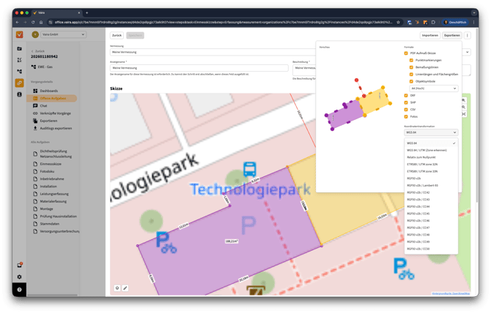The image size is (491, 313).
Task: Collapse the WGS 84 Koordinatentransformation dropdown
Action: [x=431, y=132]
